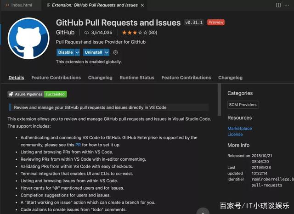Click the 3,514,035 install count

coord(102,33)
